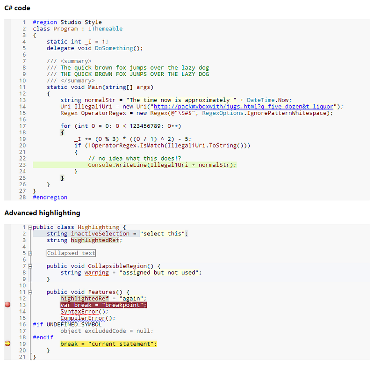Screen dimensions: 374x366
Task: Click !OperatorRegex.IsMatch condition
Action: tap(167, 146)
